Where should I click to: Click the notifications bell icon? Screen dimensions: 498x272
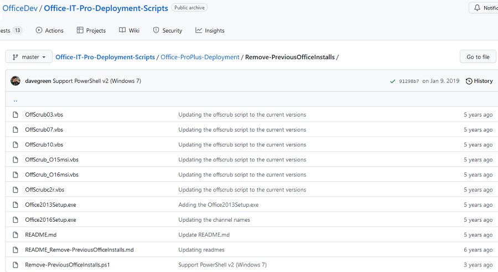477,8
